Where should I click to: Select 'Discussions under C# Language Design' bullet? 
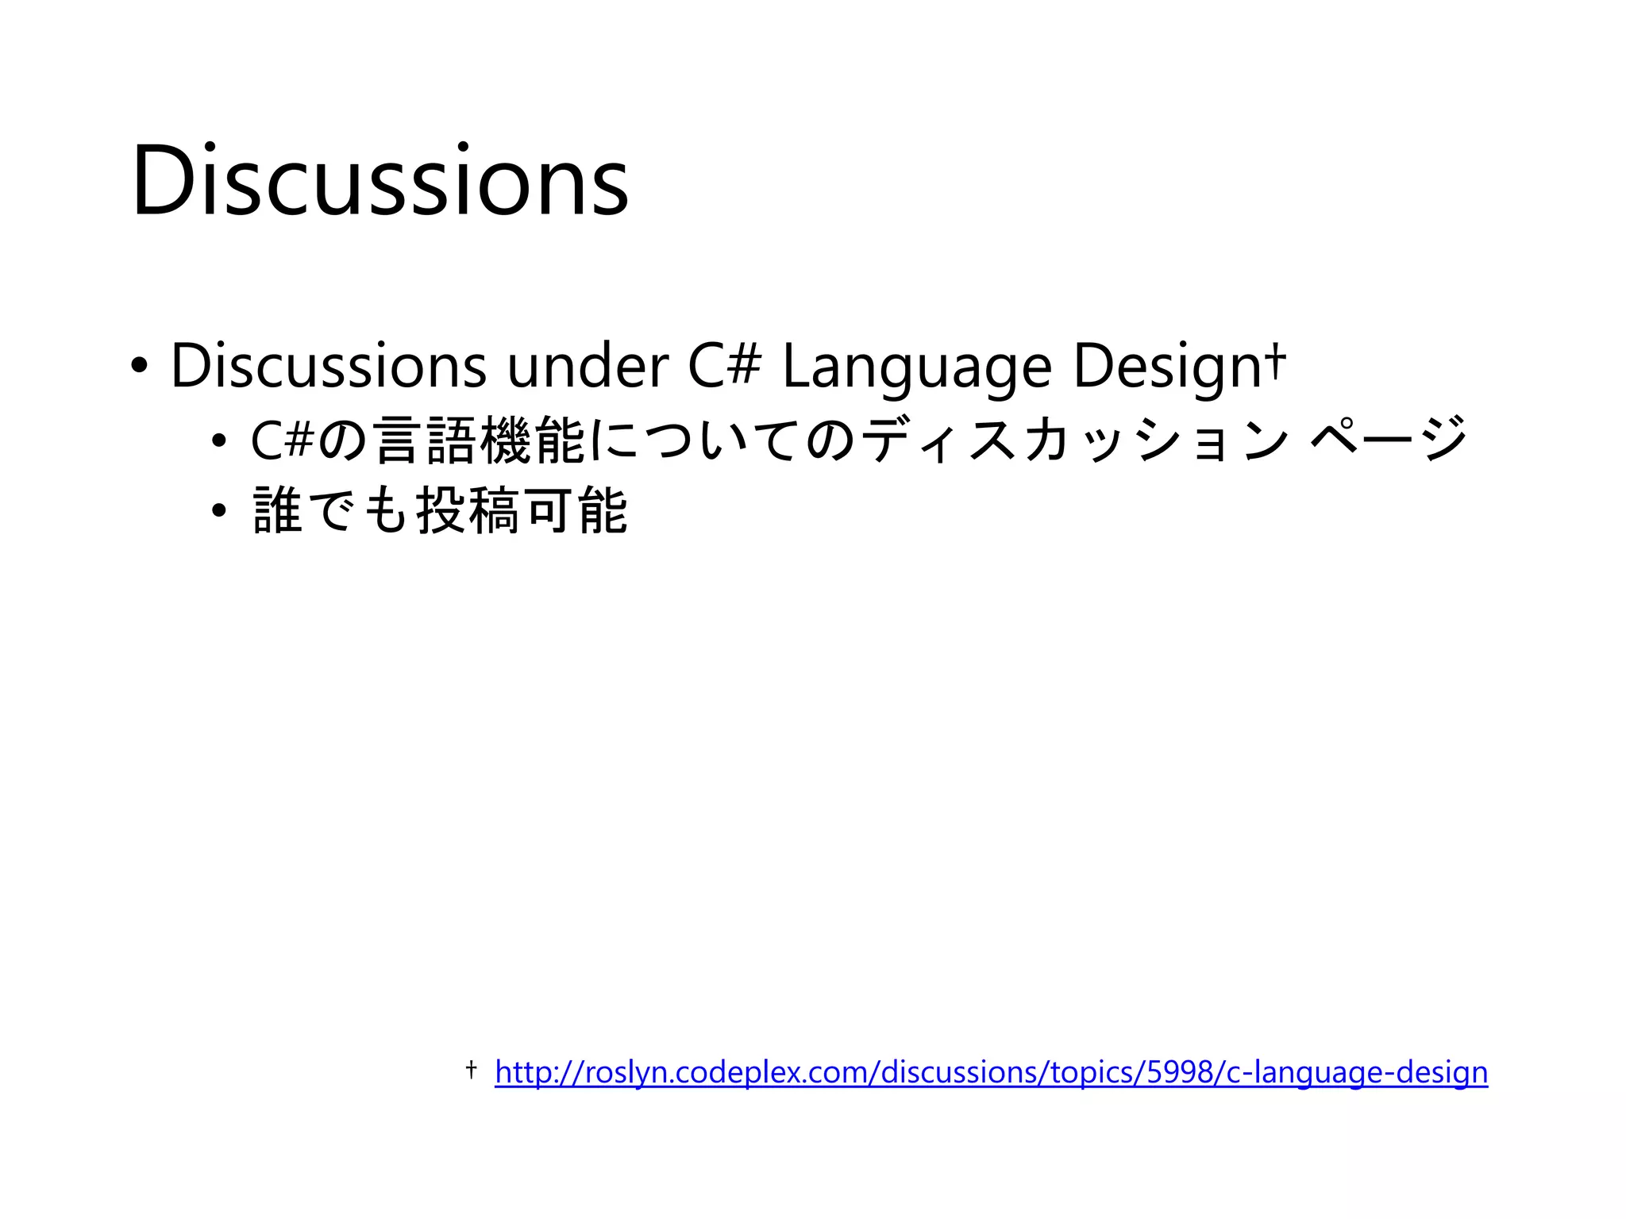point(727,366)
